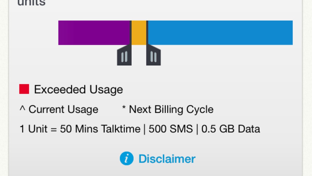Click the blue segment of the usage bar

(221, 33)
